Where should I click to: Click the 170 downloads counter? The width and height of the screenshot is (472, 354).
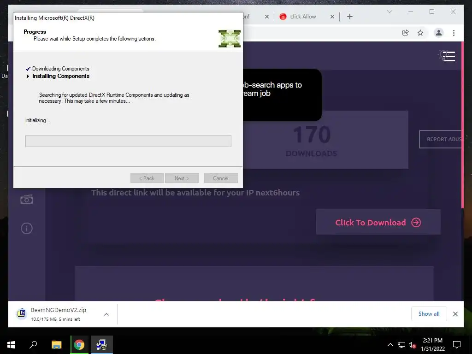(x=312, y=140)
